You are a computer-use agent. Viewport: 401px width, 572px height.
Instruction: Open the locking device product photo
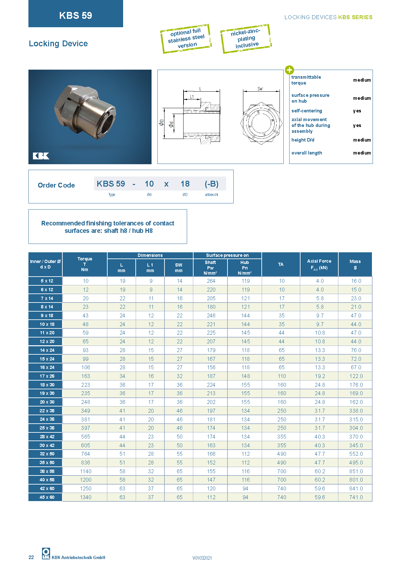(90, 117)
